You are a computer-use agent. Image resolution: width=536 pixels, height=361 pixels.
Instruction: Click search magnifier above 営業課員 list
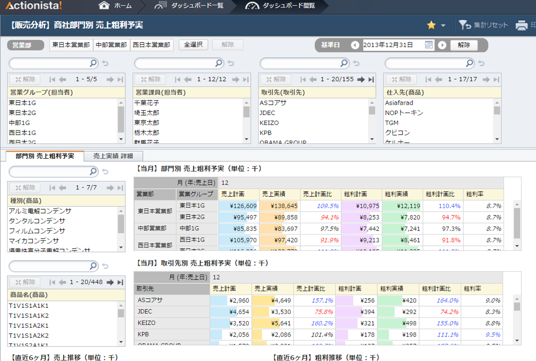pyautogui.click(x=219, y=63)
